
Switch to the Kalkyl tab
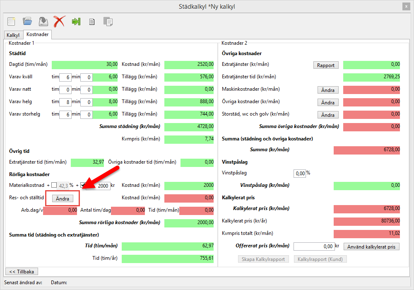pos(13,35)
